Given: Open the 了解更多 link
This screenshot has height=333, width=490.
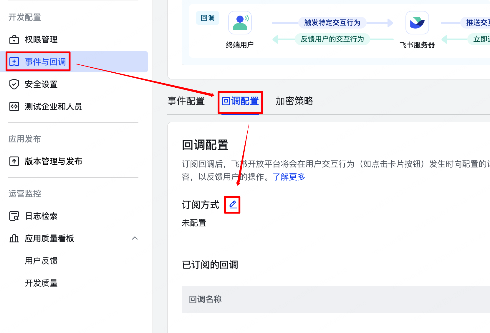Looking at the screenshot, I should [x=289, y=177].
